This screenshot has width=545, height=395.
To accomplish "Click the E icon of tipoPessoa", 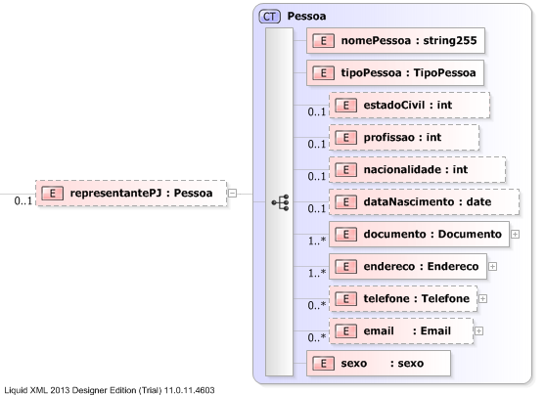I will click(x=323, y=73).
